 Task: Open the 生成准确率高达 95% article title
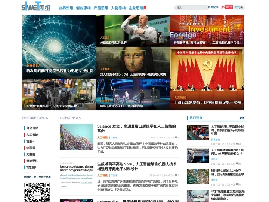click(137, 166)
